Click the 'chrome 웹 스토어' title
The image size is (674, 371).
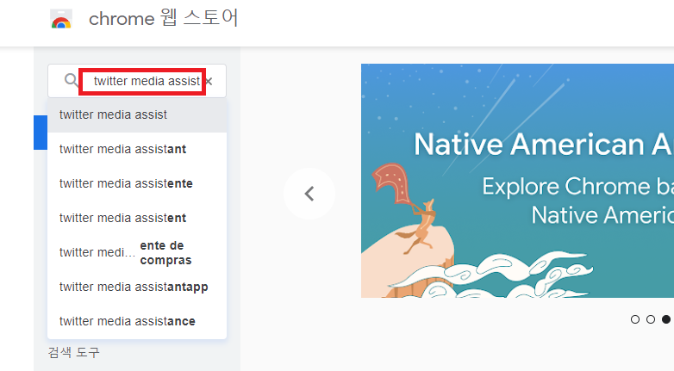[164, 18]
